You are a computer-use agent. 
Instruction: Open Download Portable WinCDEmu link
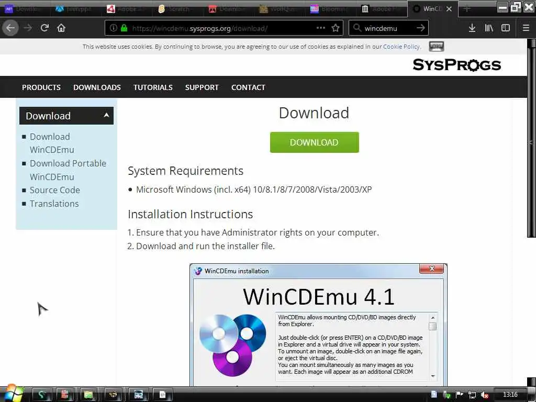(68, 170)
